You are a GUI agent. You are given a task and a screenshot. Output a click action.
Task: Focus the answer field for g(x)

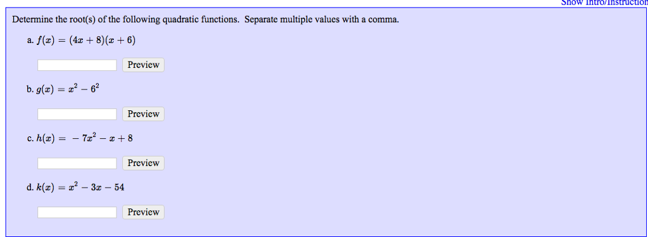[x=77, y=114]
